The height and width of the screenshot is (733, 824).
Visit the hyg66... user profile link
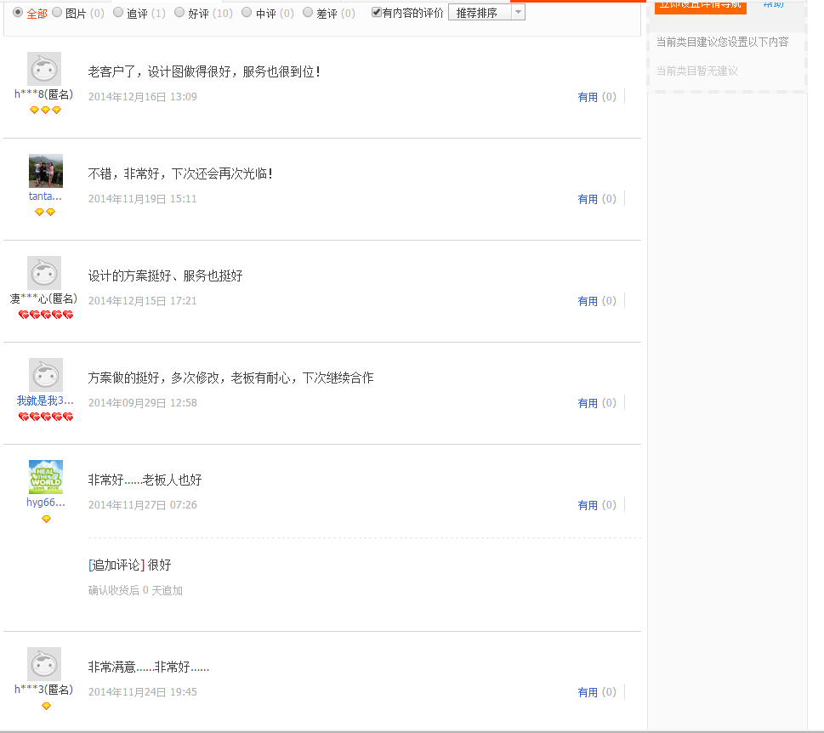click(46, 503)
